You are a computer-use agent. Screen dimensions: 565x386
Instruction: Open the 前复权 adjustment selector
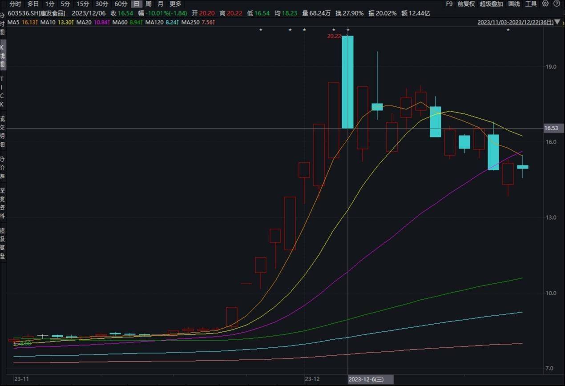pos(466,4)
